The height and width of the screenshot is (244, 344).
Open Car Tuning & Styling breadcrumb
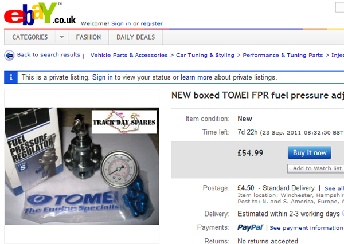click(x=205, y=56)
